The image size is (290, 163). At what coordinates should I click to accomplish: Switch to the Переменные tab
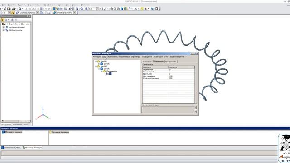click(158, 62)
